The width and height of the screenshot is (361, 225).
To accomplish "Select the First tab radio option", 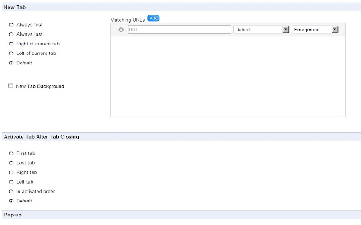I will [11, 153].
